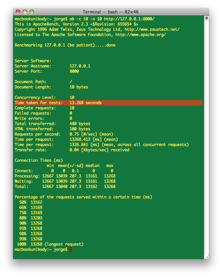Close the Terminal window with red button

coord(18,12)
